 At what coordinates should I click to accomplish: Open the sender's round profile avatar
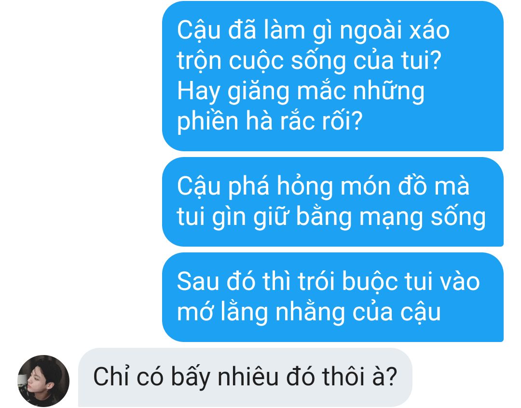[43, 381]
